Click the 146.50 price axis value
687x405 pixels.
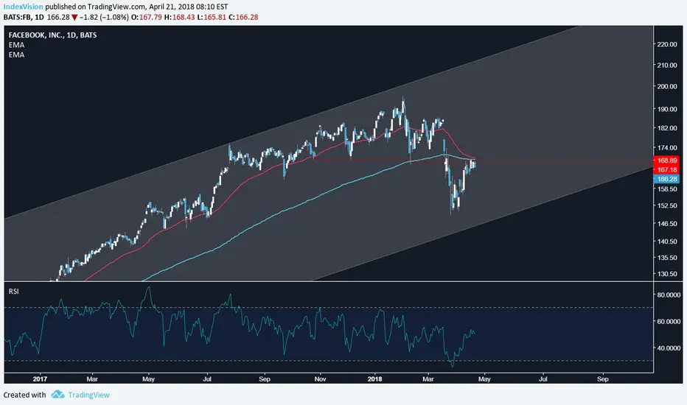[667, 223]
